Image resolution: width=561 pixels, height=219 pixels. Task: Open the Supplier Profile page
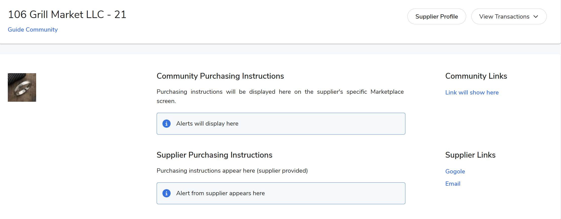[437, 17]
